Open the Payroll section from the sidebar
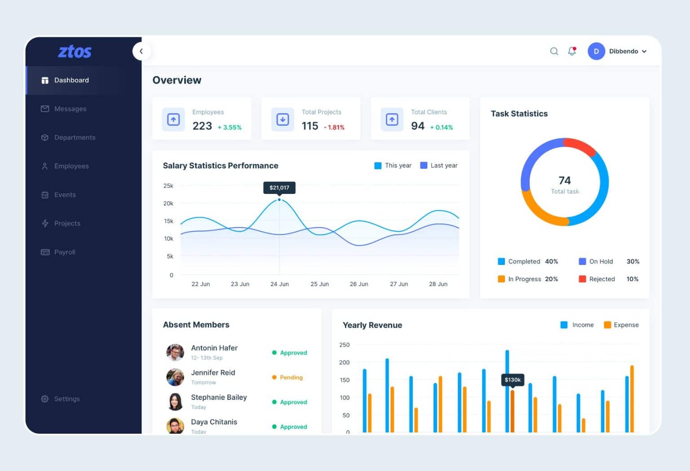 [x=65, y=252]
